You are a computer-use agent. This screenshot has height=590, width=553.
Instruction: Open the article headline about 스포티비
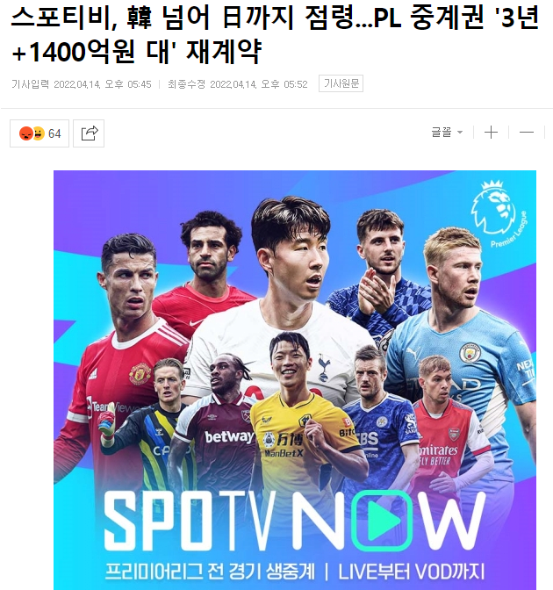point(276,34)
